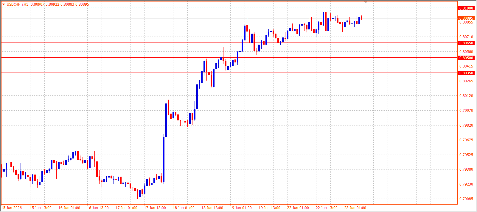Click 0.80560 on the price scale
This screenshot has height=212, width=477.
pyautogui.click(x=466, y=51)
